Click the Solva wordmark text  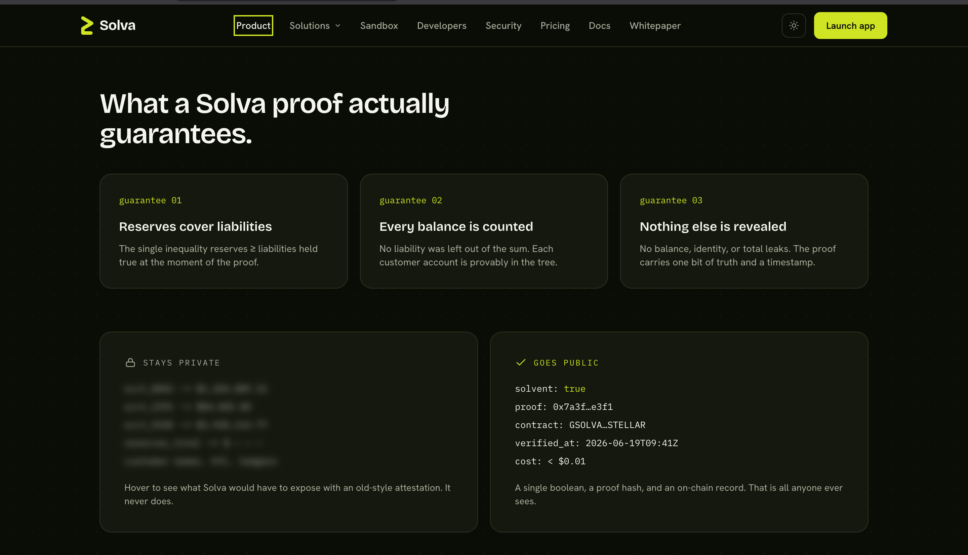[117, 26]
